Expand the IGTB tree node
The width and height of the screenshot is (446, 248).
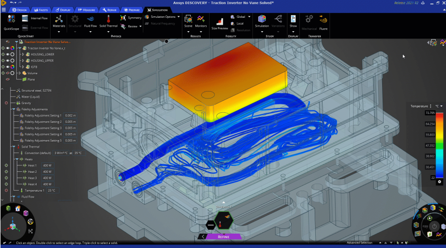(23, 67)
